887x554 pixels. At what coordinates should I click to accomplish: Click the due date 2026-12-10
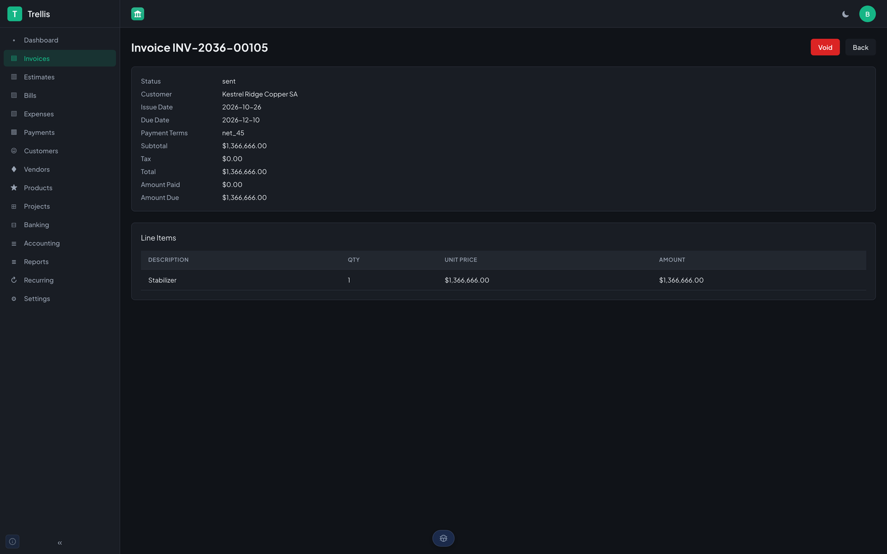click(x=241, y=120)
